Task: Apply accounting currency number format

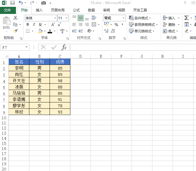Action: [x=107, y=24]
